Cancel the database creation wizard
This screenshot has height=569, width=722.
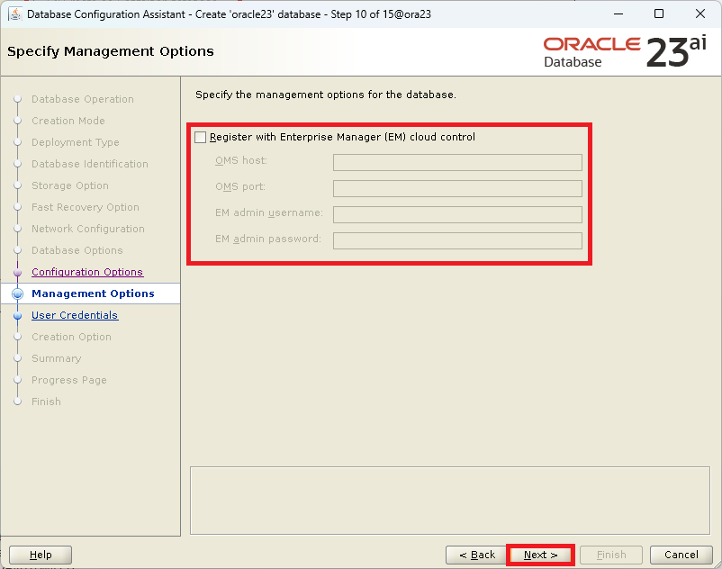pyautogui.click(x=681, y=555)
